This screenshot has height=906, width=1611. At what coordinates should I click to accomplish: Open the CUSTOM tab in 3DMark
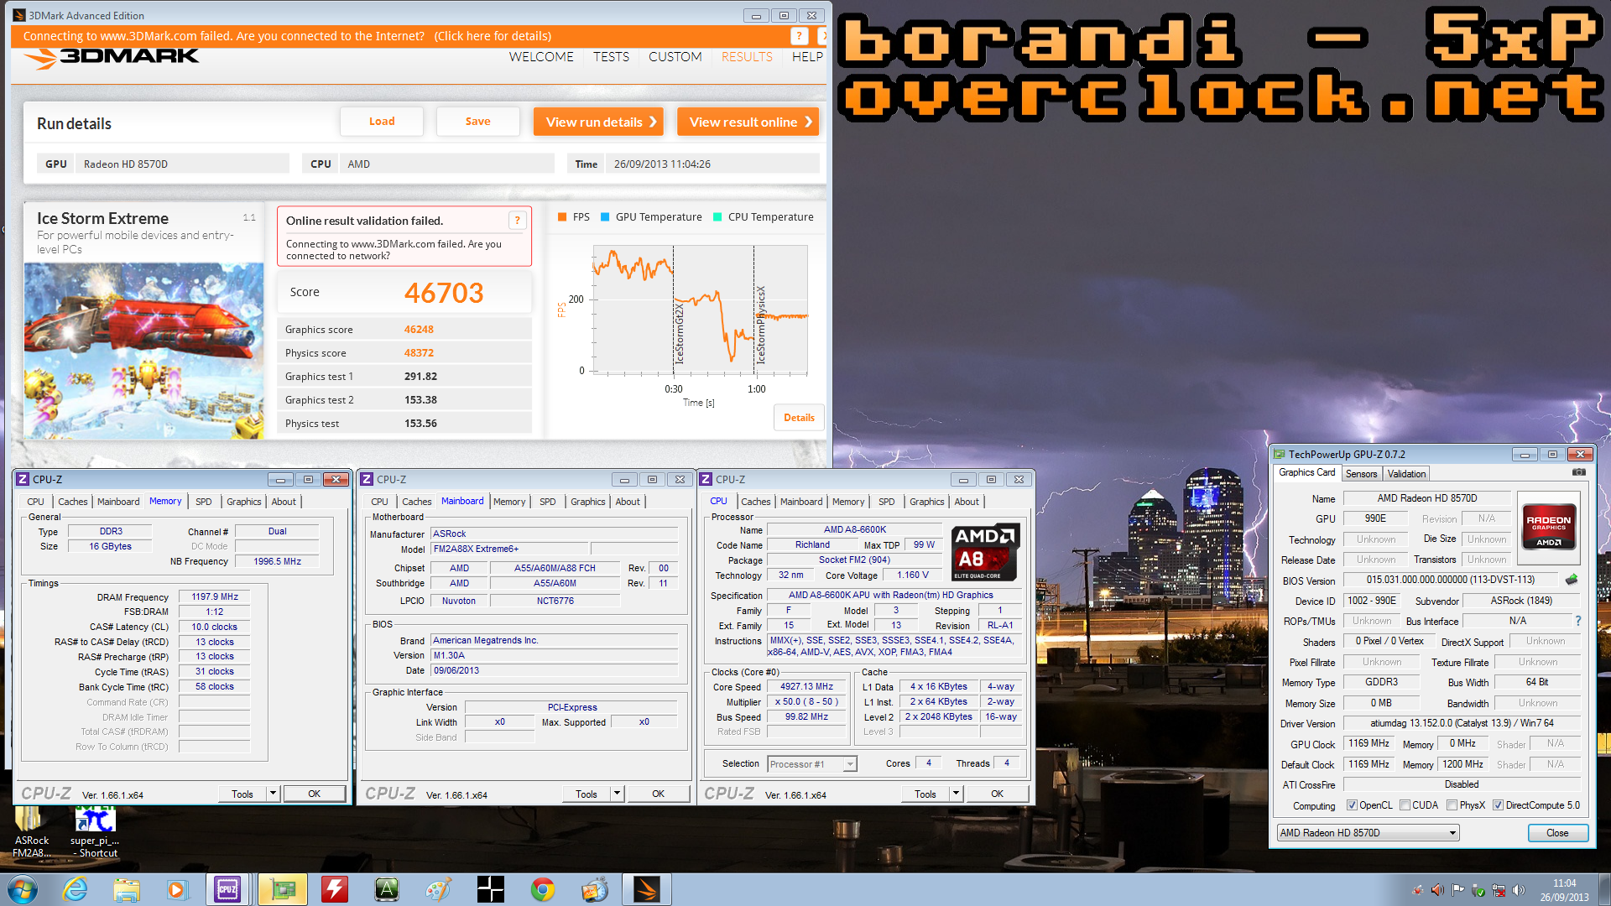pos(675,57)
